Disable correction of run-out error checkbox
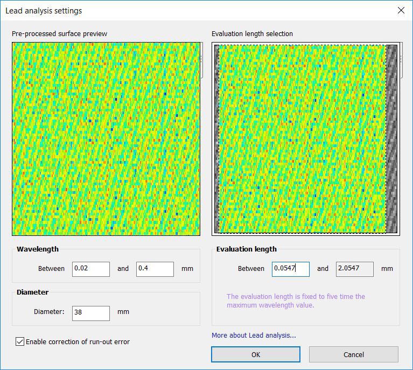 coord(20,341)
